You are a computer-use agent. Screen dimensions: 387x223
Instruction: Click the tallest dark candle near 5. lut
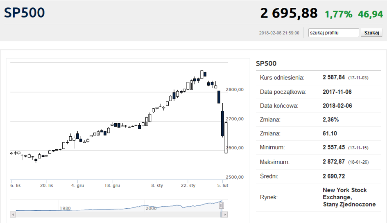222,123
